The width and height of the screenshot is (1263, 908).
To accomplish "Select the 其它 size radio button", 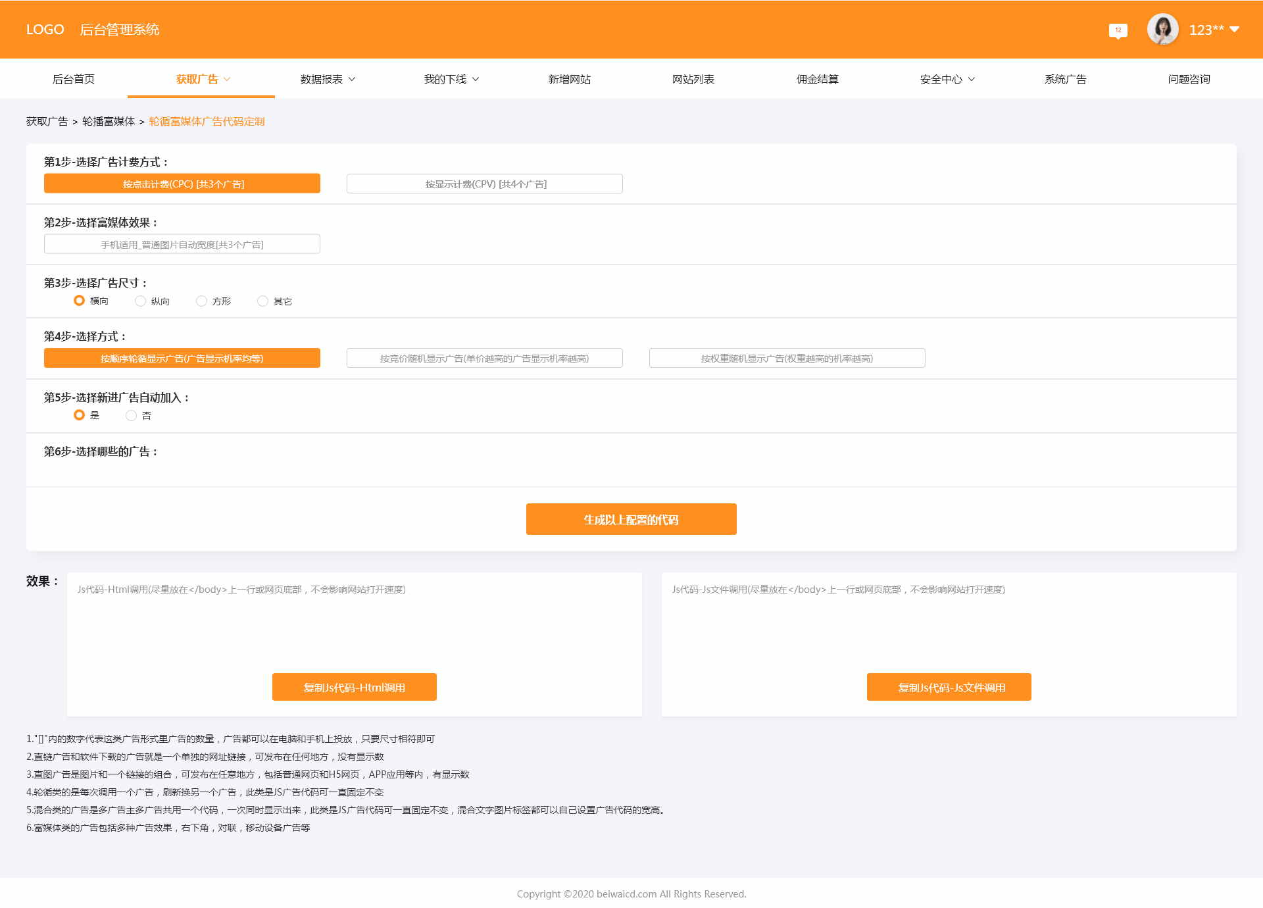I will pos(262,301).
